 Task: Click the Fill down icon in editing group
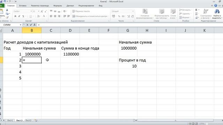[197, 14]
